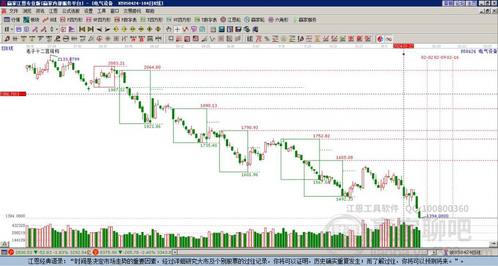Click the 日K线 label at chart corner
This screenshot has width=498, height=266.
[x=7, y=49]
